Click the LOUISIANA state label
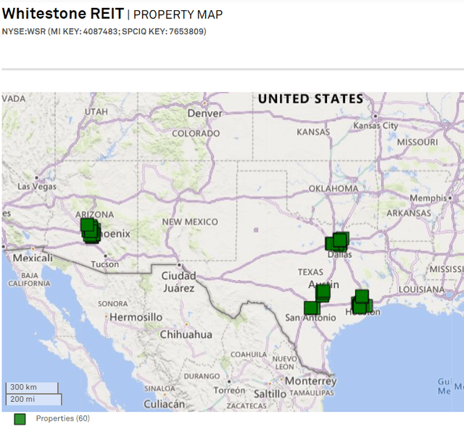This screenshot has height=427, width=464. (x=421, y=289)
